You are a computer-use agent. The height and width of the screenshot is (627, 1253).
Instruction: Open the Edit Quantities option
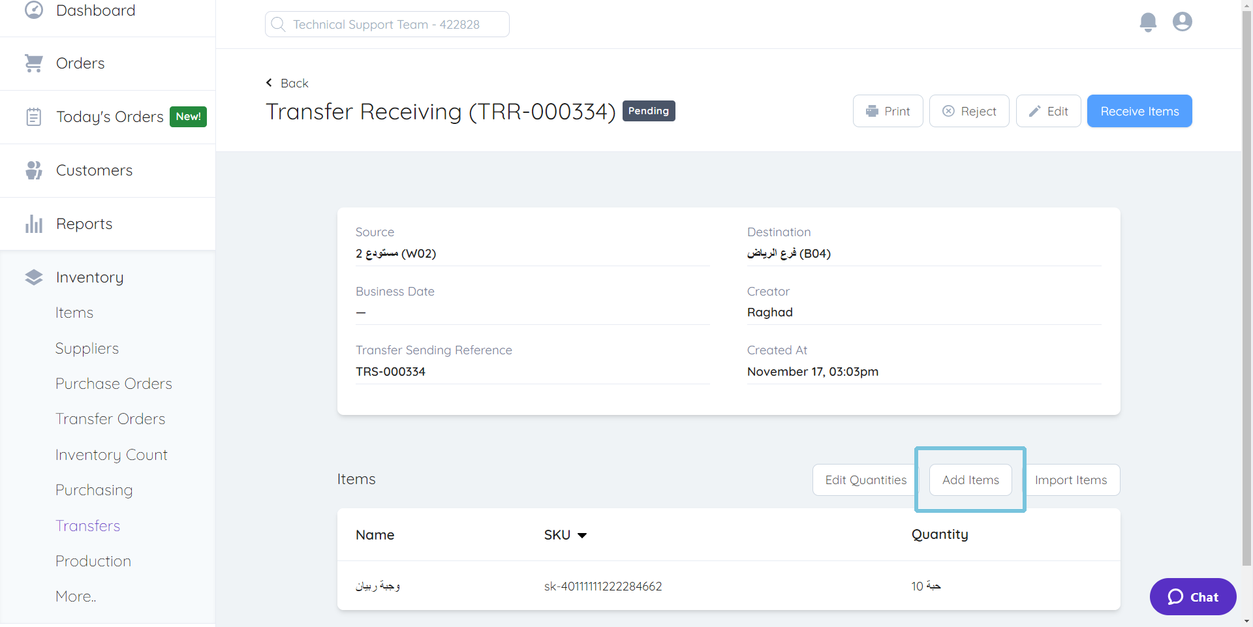pyautogui.click(x=866, y=480)
